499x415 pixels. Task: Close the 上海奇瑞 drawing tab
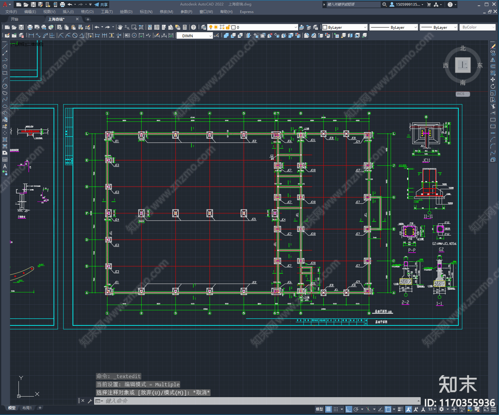click(x=77, y=19)
